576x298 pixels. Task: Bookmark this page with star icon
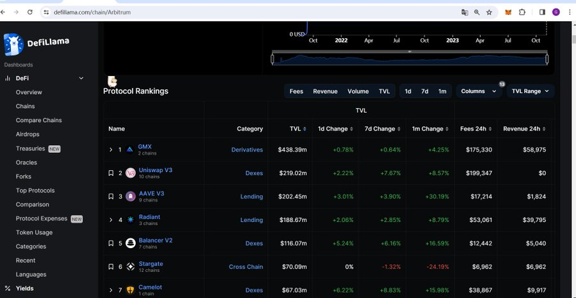click(x=489, y=12)
